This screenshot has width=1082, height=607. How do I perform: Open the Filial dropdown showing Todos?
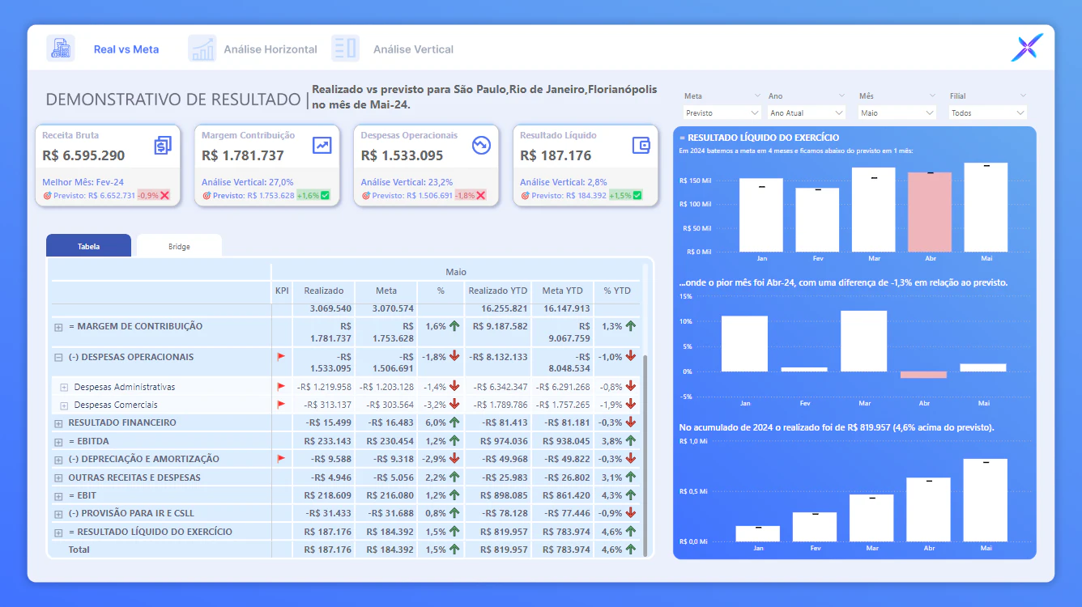[x=988, y=113]
